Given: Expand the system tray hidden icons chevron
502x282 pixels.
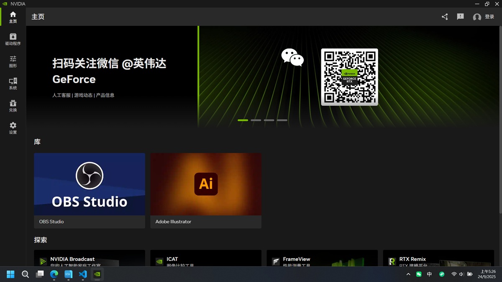Looking at the screenshot, I should (x=408, y=274).
